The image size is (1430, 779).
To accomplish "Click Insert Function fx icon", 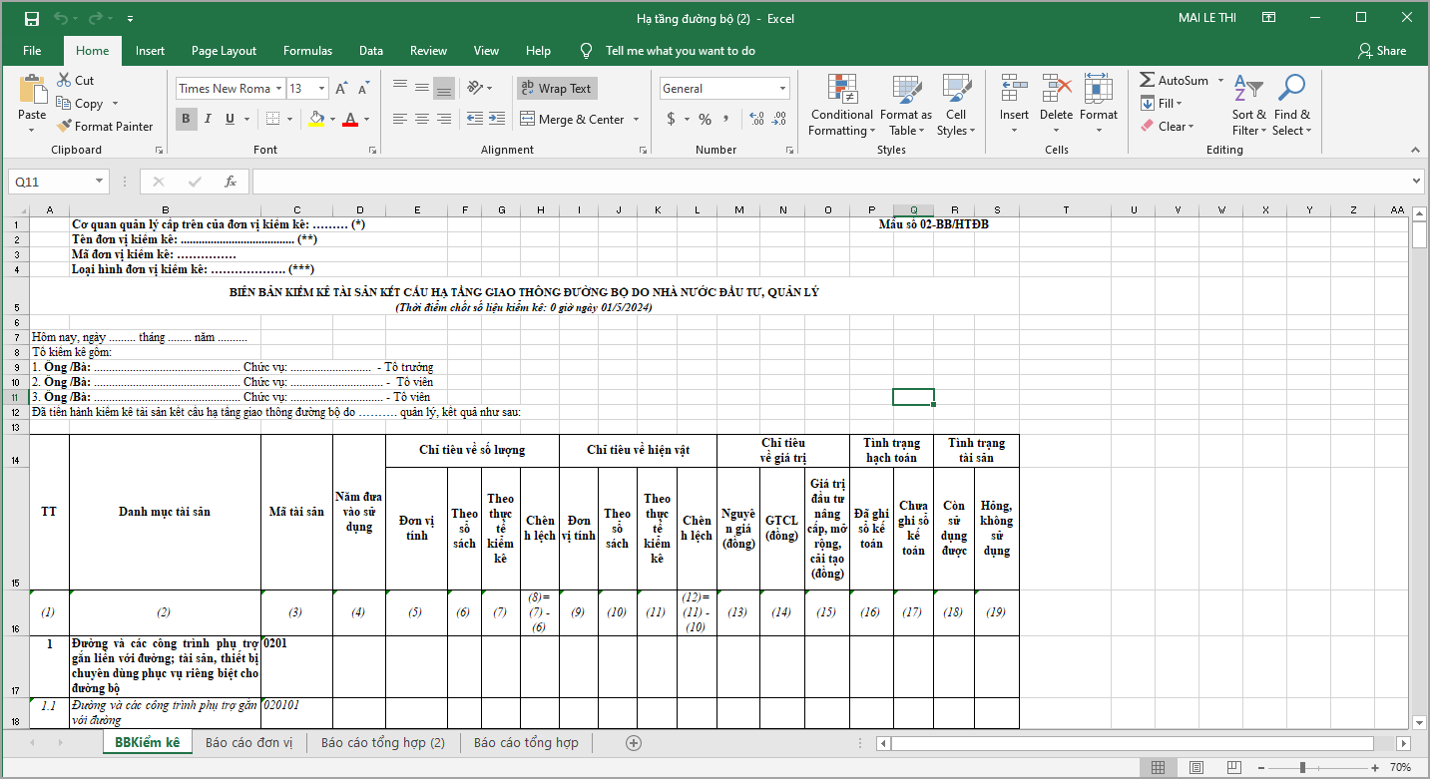I will pos(230,182).
